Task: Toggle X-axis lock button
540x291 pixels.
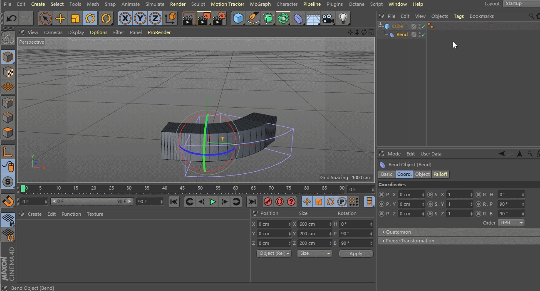Action: (125, 19)
